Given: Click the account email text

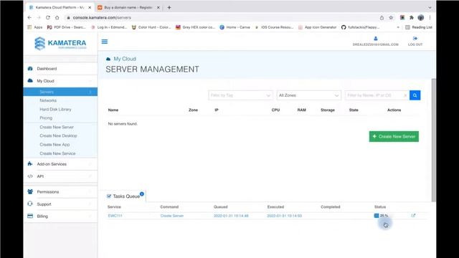Looking at the screenshot, I should click(376, 44).
